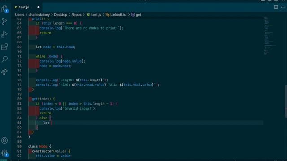Open the Accounts menu icon
Screen dimensions: 287x161
(x=4, y=140)
